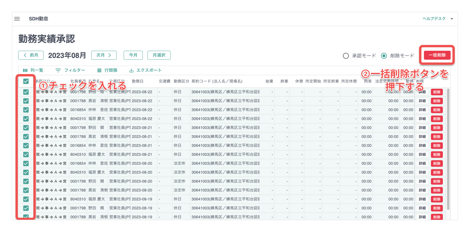Go to previous month (前月)

(x=31, y=55)
